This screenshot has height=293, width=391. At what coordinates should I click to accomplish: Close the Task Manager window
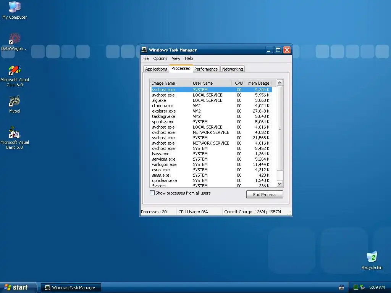pos(287,50)
